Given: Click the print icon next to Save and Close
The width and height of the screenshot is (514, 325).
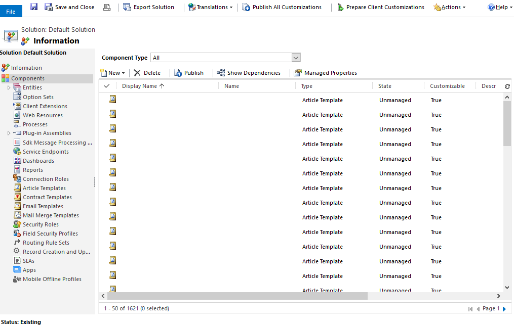Looking at the screenshot, I should click(x=106, y=7).
